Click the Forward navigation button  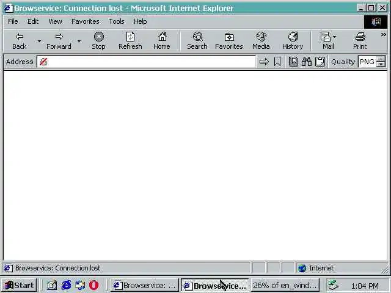(59, 41)
